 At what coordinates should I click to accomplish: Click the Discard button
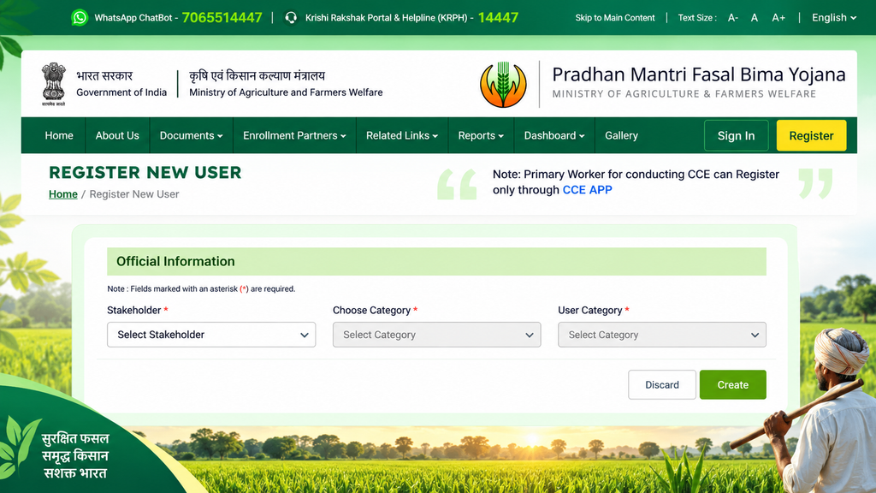click(x=662, y=384)
